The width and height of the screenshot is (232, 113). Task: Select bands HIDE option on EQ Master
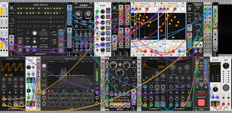pos(87,61)
